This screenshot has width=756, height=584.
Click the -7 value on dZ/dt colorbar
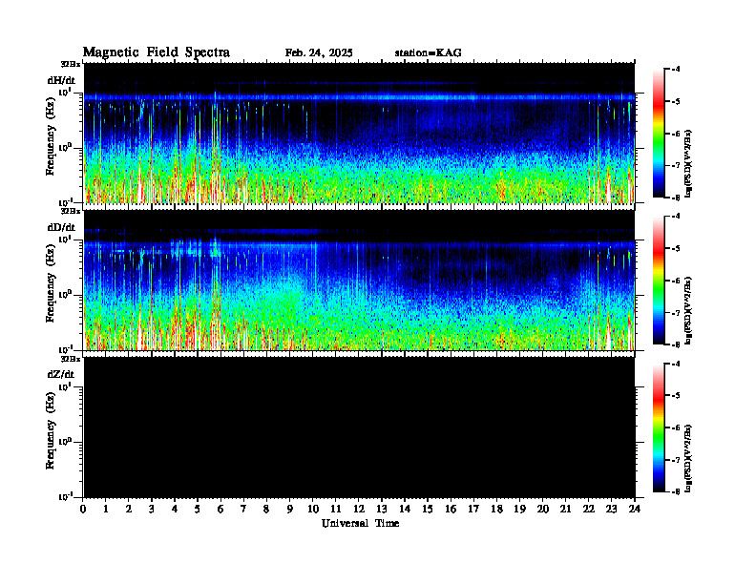coord(676,460)
